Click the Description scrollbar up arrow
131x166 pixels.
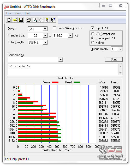pyautogui.click(x=120, y=66)
